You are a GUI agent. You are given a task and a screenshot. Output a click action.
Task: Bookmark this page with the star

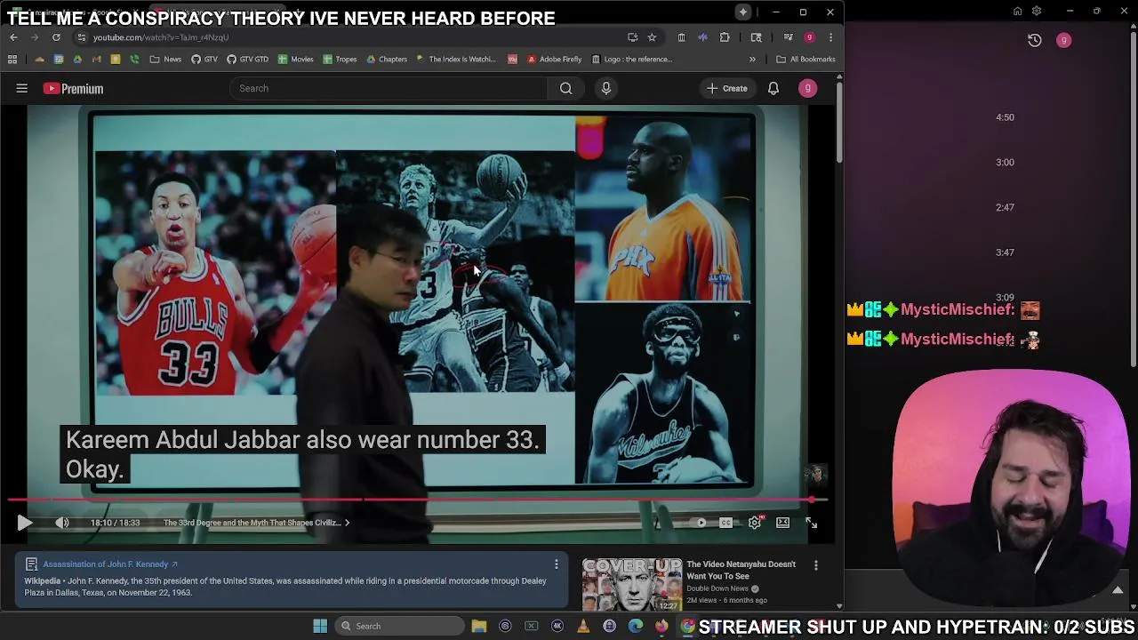pos(652,37)
